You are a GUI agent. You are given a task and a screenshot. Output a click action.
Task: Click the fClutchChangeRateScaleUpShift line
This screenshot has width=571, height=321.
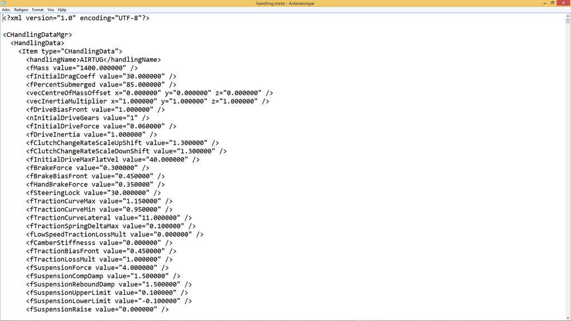(x=122, y=143)
